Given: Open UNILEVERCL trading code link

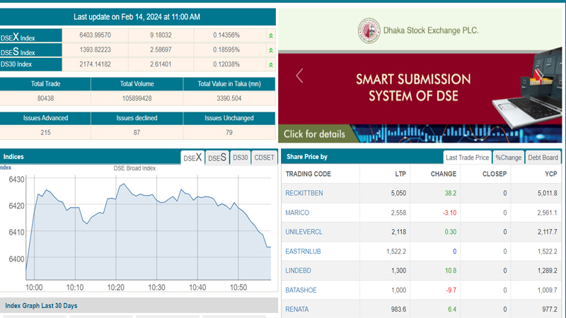Looking at the screenshot, I should [304, 232].
